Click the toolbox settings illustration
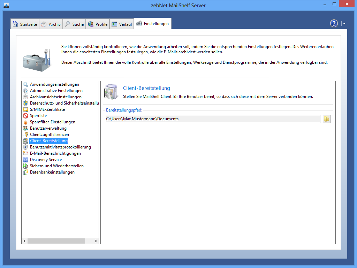This screenshot has width=357, height=268. pyautogui.click(x=37, y=60)
